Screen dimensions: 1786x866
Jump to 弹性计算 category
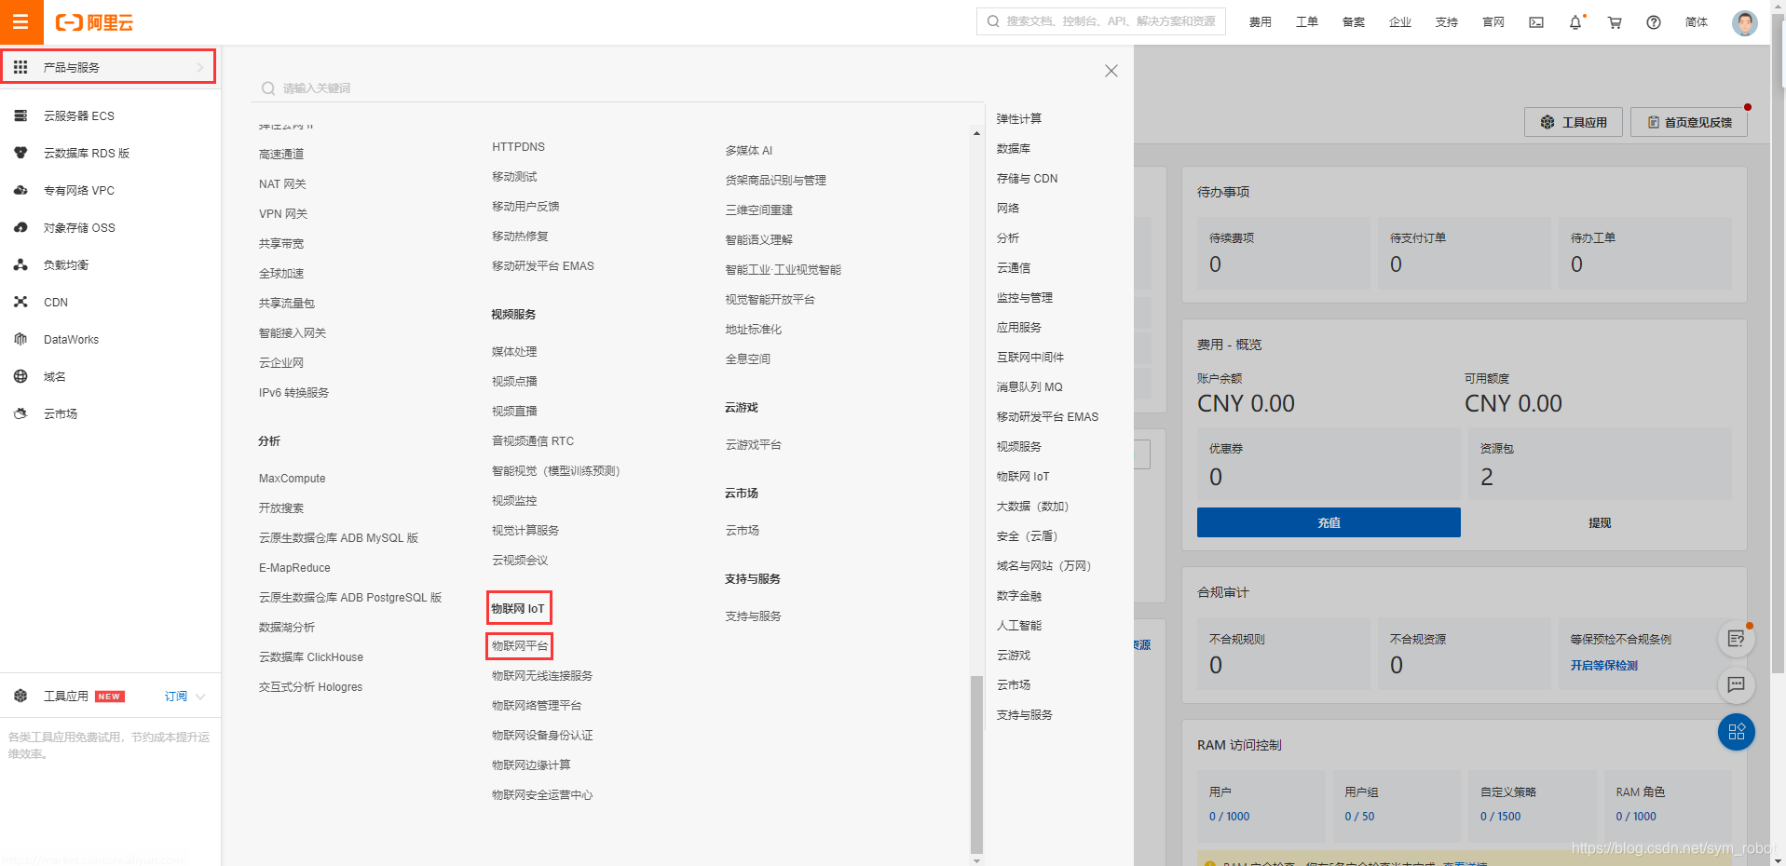tap(1018, 118)
